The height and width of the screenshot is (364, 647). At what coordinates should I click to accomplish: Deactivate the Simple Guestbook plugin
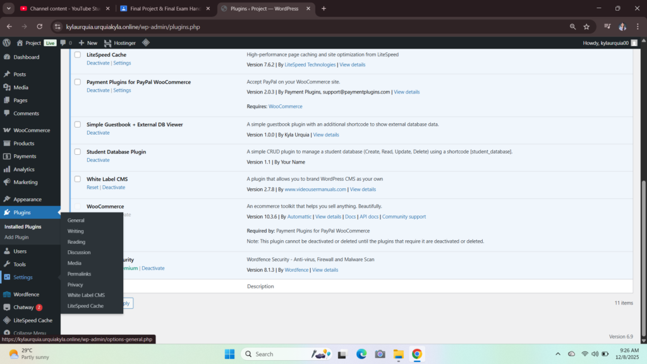coord(98,133)
